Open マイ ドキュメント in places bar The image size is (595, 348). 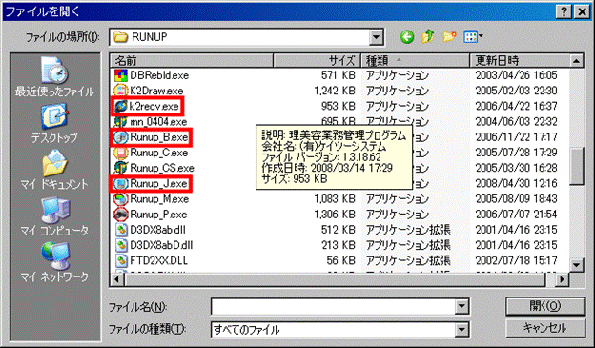54,170
